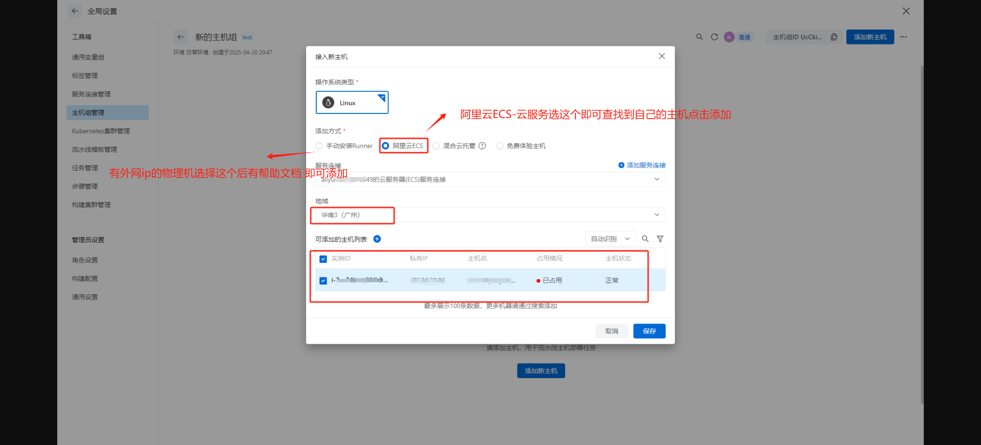Open 任务管理 in sidebar
Viewport: 981px width, 445px height.
click(85, 168)
